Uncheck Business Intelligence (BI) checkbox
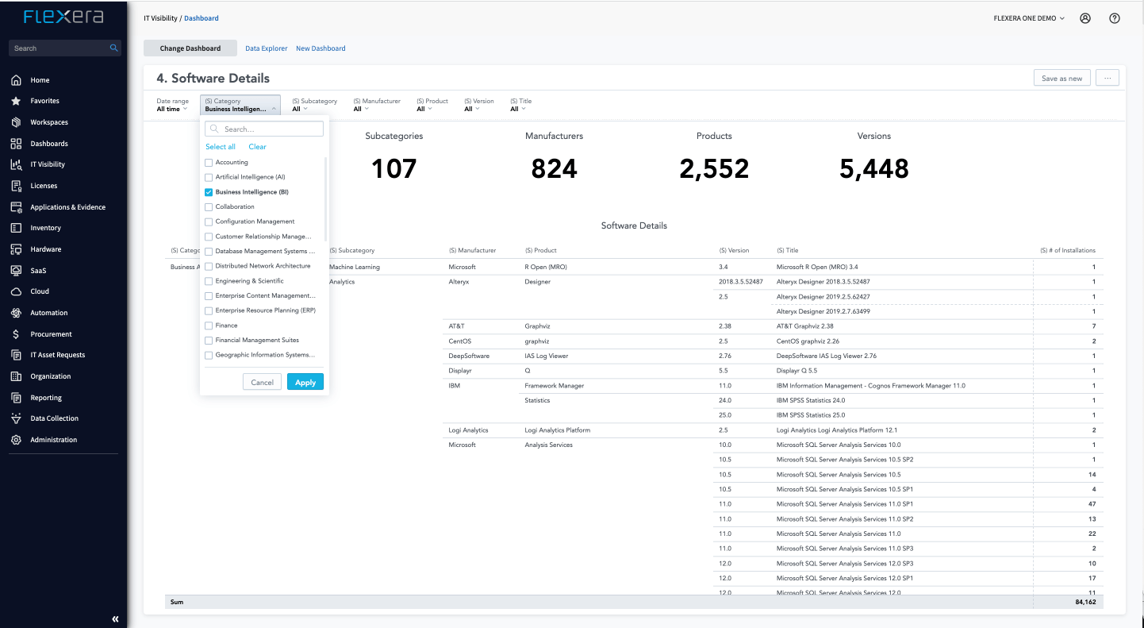1144x628 pixels. coord(209,192)
